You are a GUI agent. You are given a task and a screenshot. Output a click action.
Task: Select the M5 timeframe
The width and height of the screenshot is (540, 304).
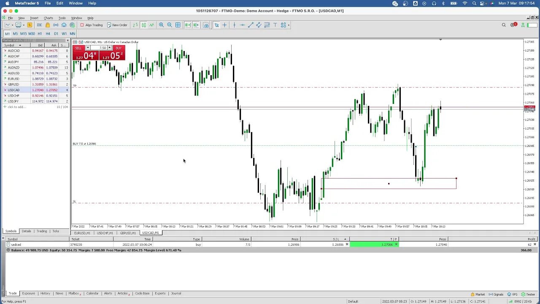(15, 34)
